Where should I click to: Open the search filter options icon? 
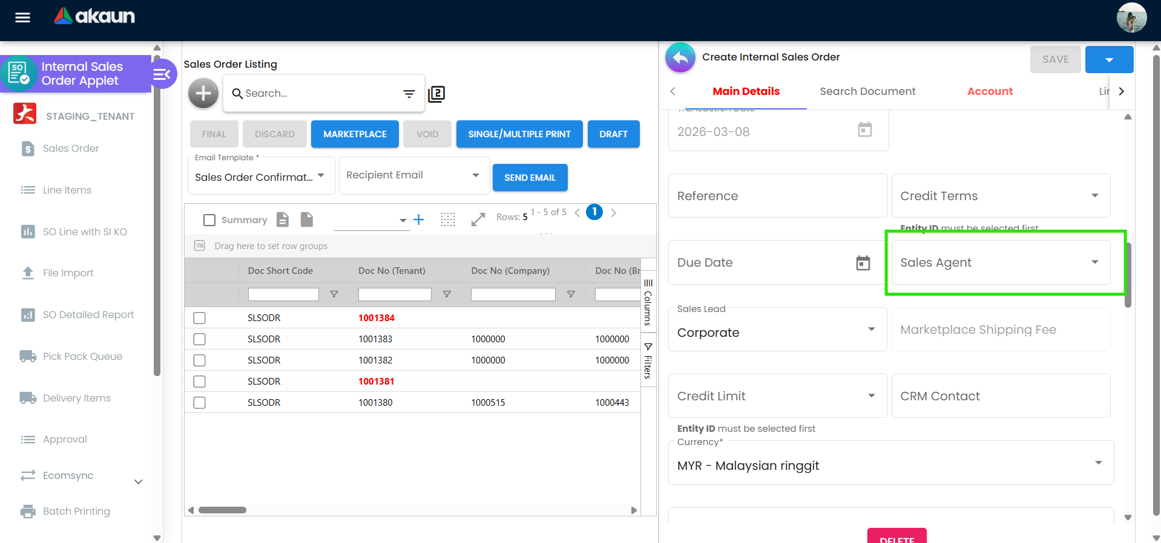[x=409, y=94]
